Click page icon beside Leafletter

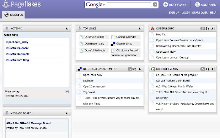pyautogui.click(x=79, y=80)
